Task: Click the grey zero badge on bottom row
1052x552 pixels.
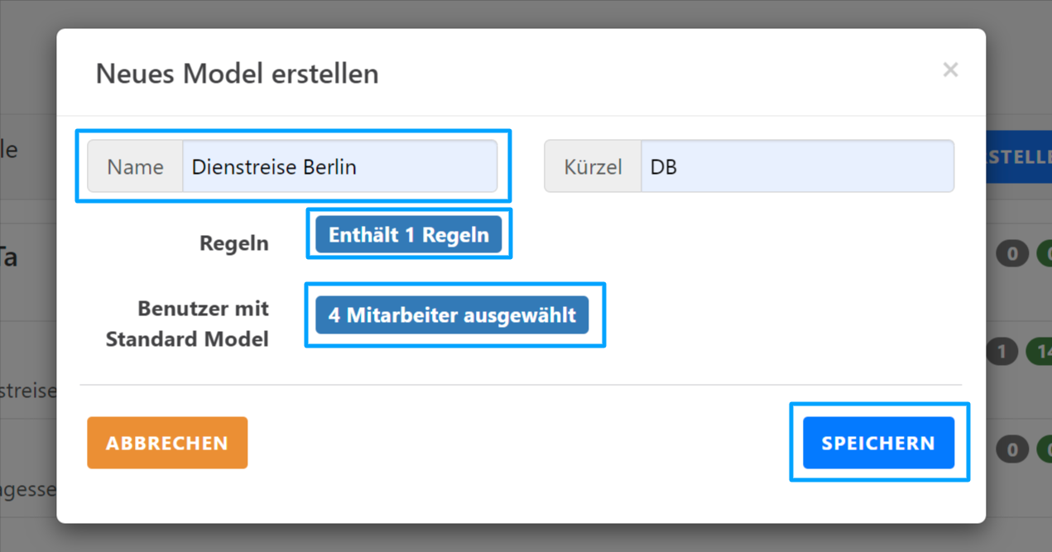Action: (x=1011, y=449)
